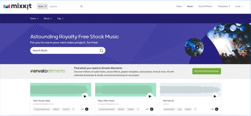
Task: Download the Tech House vibes track
Action: (x=87, y=109)
